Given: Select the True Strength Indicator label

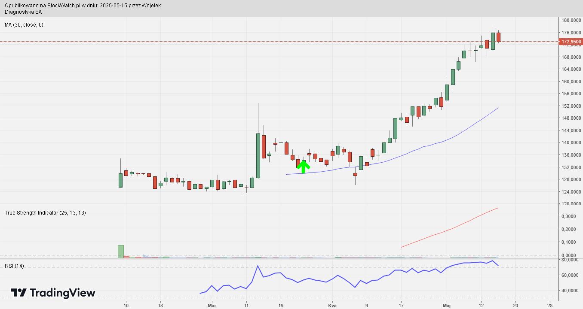Looking at the screenshot, I should coord(45,213).
